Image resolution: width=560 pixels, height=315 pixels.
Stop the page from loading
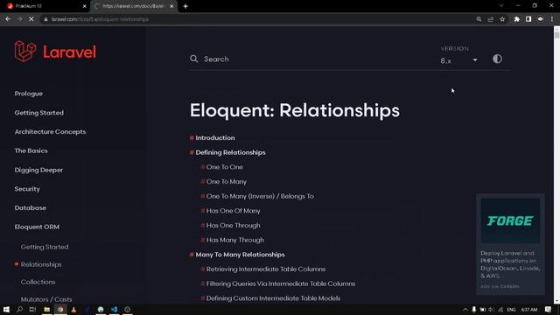click(31, 19)
